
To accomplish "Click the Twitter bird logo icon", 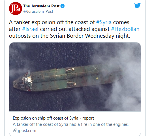I will 137,5.
